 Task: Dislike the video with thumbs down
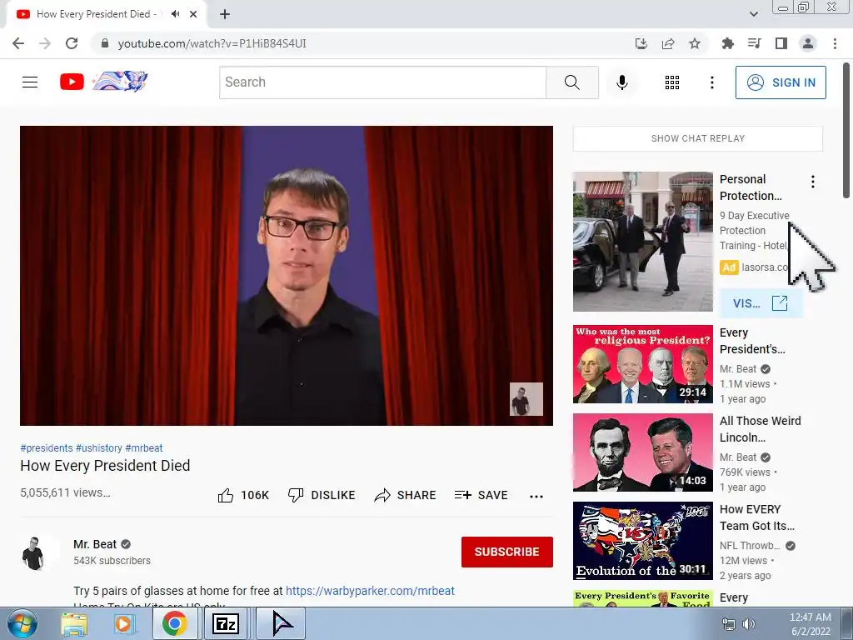coord(322,495)
